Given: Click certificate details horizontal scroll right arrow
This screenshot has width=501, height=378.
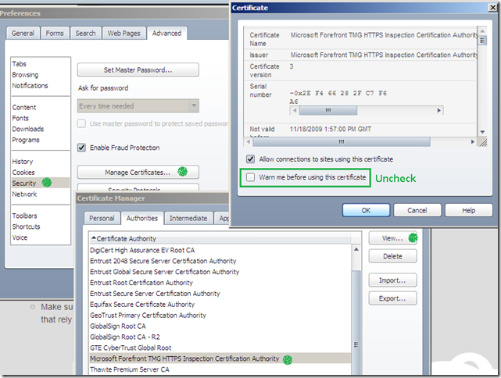Looking at the screenshot, I should click(473, 142).
